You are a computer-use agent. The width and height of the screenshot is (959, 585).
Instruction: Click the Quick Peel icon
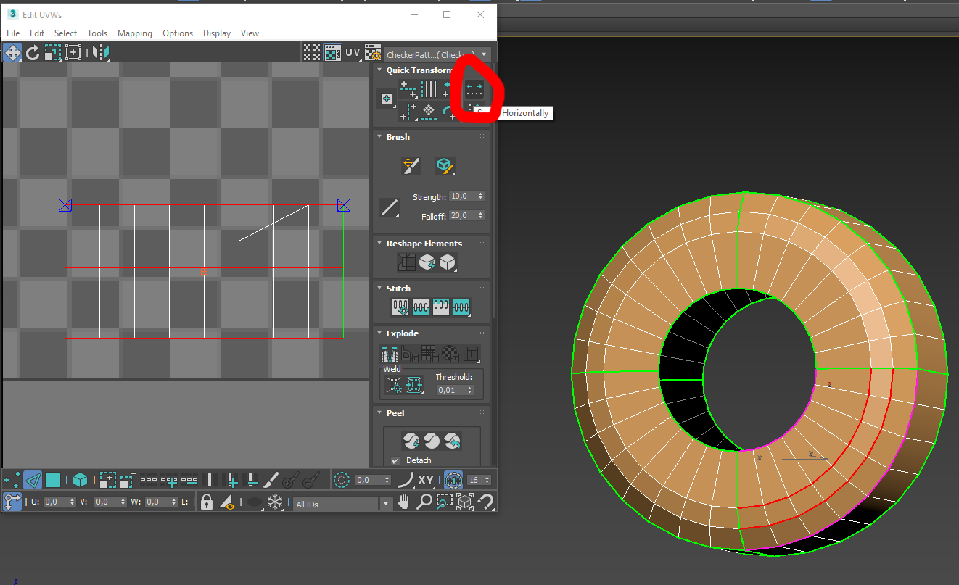pyautogui.click(x=411, y=441)
